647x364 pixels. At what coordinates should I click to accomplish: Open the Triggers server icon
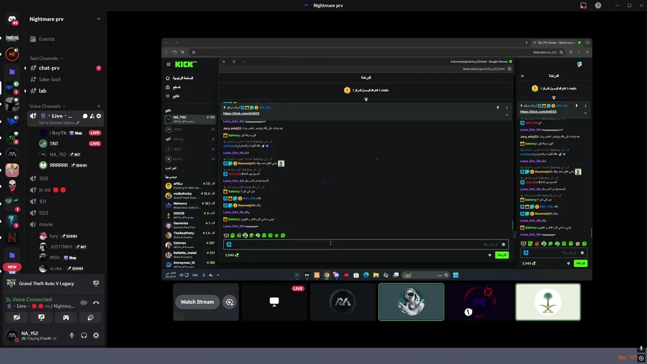(x=12, y=38)
